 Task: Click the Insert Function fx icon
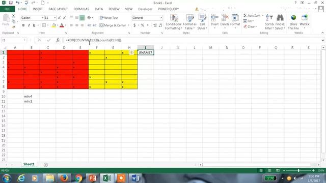58,40
